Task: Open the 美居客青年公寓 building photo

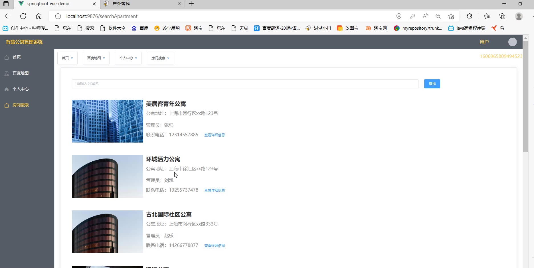Action: pyautogui.click(x=108, y=121)
